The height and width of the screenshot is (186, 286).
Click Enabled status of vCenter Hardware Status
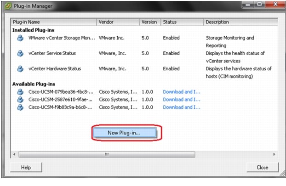[x=171, y=69]
